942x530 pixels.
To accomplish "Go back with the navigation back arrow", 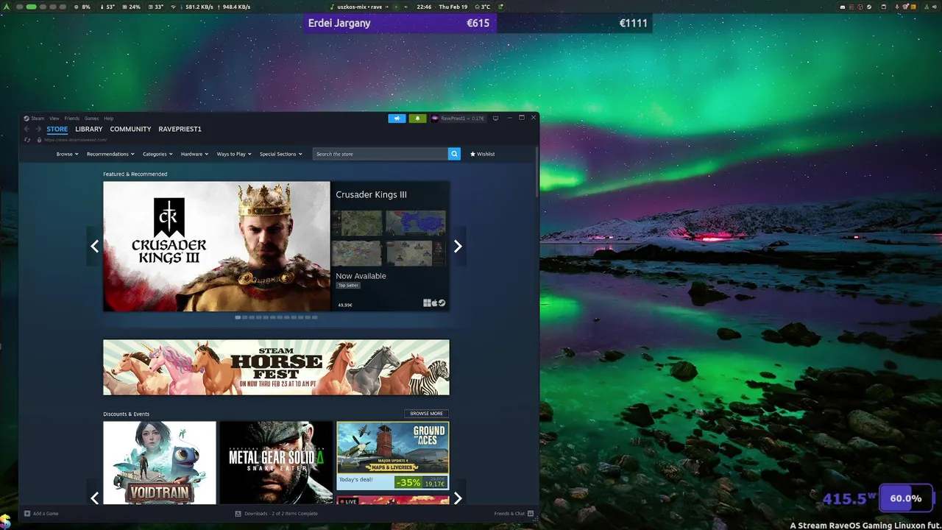I will coord(27,129).
